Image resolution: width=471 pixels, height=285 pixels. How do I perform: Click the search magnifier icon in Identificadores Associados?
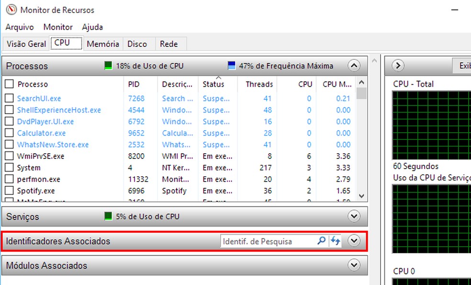pos(321,240)
